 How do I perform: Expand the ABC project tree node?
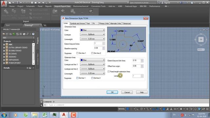tap(4, 45)
